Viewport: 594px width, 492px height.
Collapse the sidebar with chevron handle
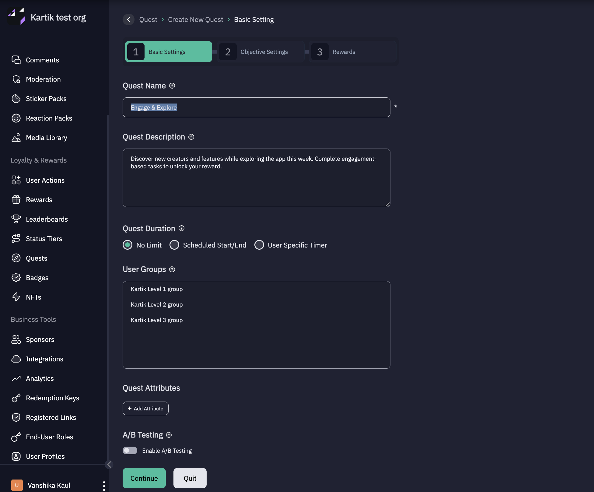click(x=109, y=464)
